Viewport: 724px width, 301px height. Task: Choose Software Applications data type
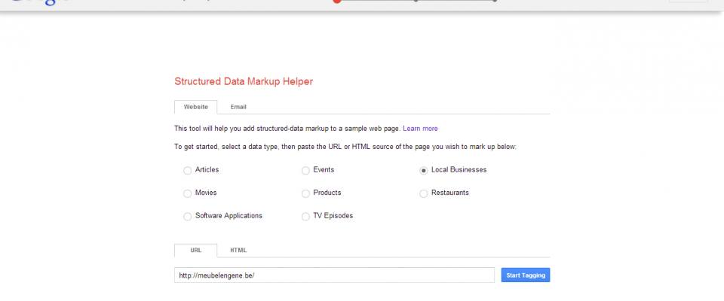coord(188,217)
